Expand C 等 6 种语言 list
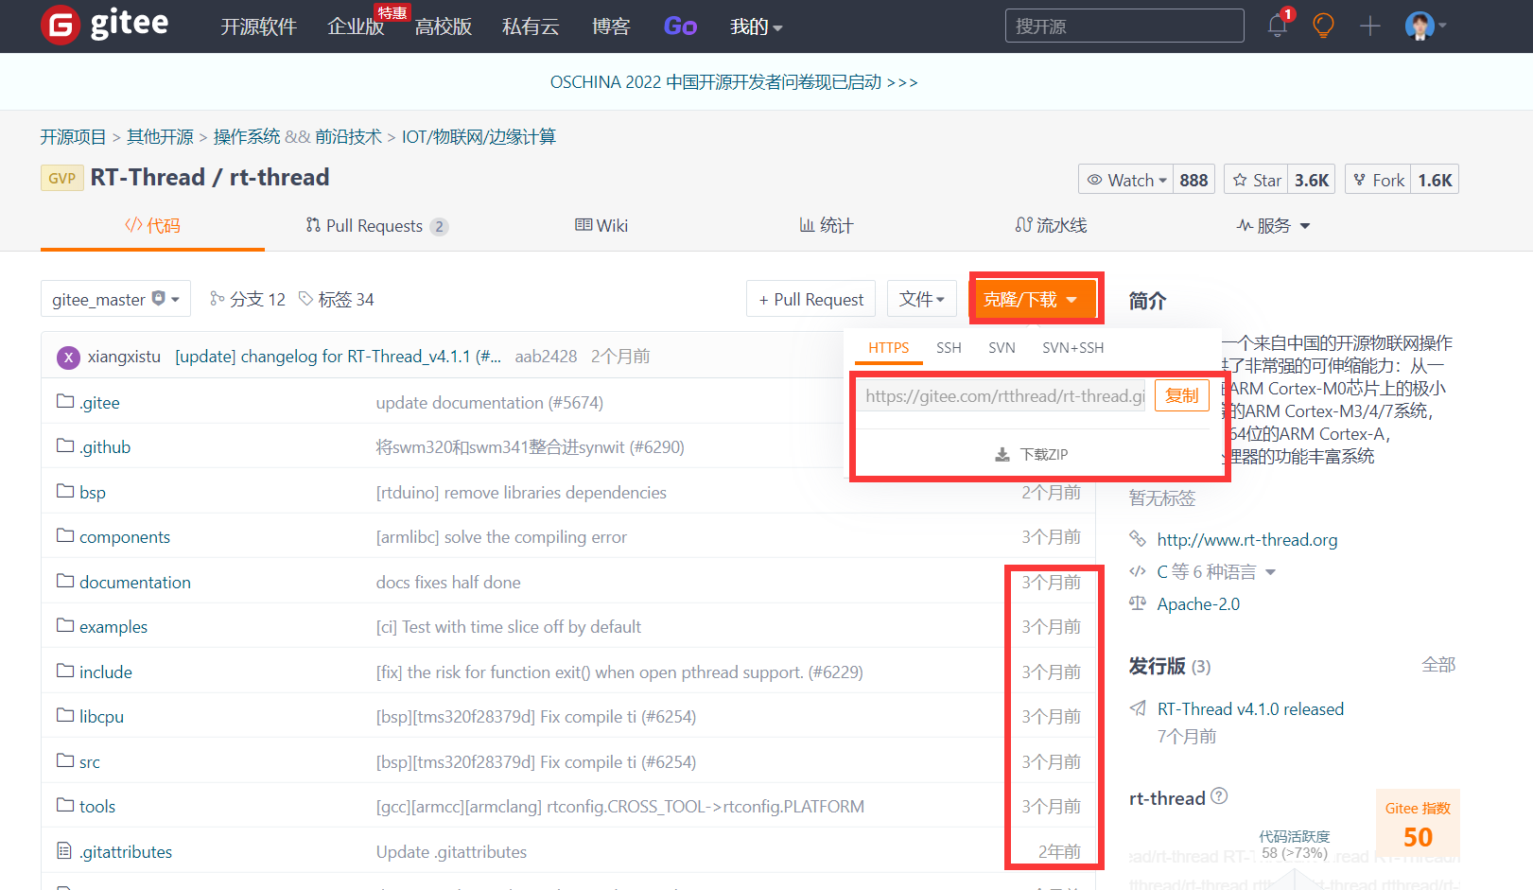1533x890 pixels. (1216, 571)
